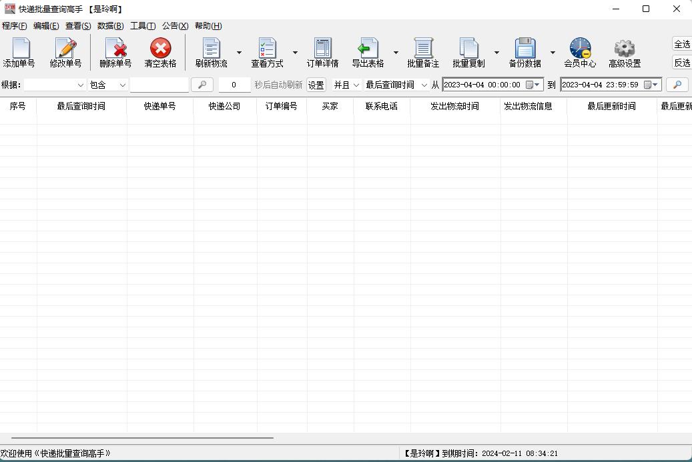Click the 设置 auto-refresh button
The image size is (692, 462).
[x=316, y=85]
